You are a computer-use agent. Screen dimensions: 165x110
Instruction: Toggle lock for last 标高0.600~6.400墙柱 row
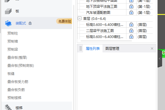(131, 37)
